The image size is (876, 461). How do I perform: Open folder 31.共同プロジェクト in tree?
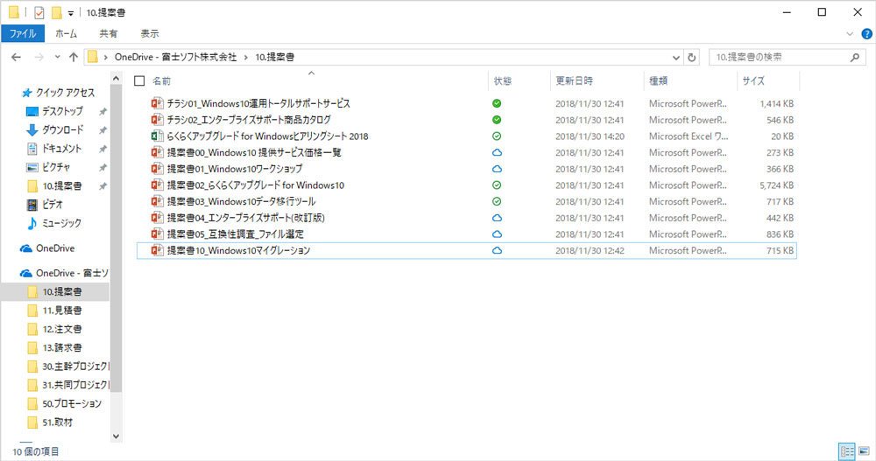(x=75, y=385)
